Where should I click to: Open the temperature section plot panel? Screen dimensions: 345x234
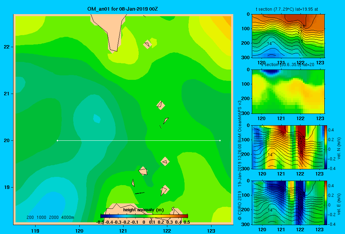[x=288, y=36]
